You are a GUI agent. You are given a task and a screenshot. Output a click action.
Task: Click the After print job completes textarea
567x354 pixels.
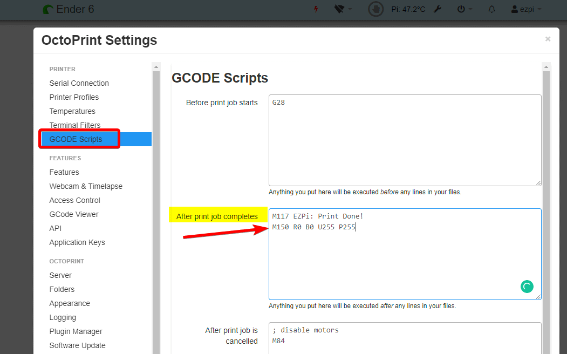tap(405, 254)
